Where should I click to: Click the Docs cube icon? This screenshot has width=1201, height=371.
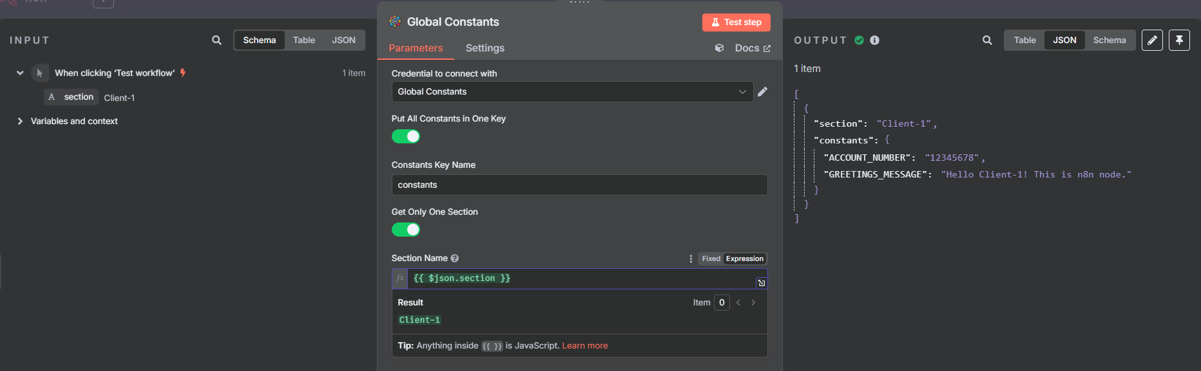click(719, 48)
